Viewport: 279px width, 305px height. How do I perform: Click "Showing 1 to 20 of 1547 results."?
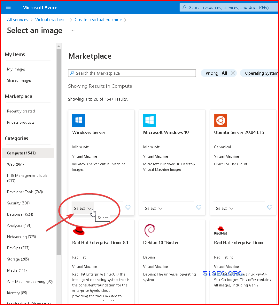tap(98, 99)
